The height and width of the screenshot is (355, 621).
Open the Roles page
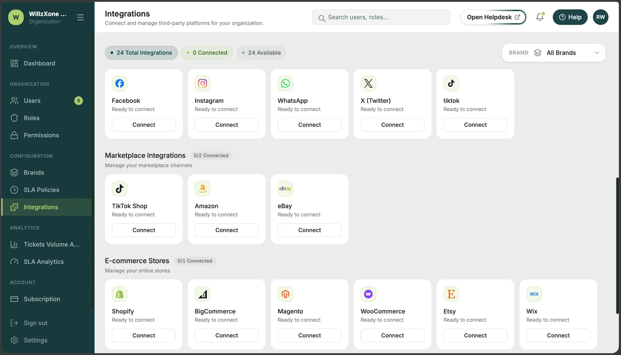click(x=47, y=118)
